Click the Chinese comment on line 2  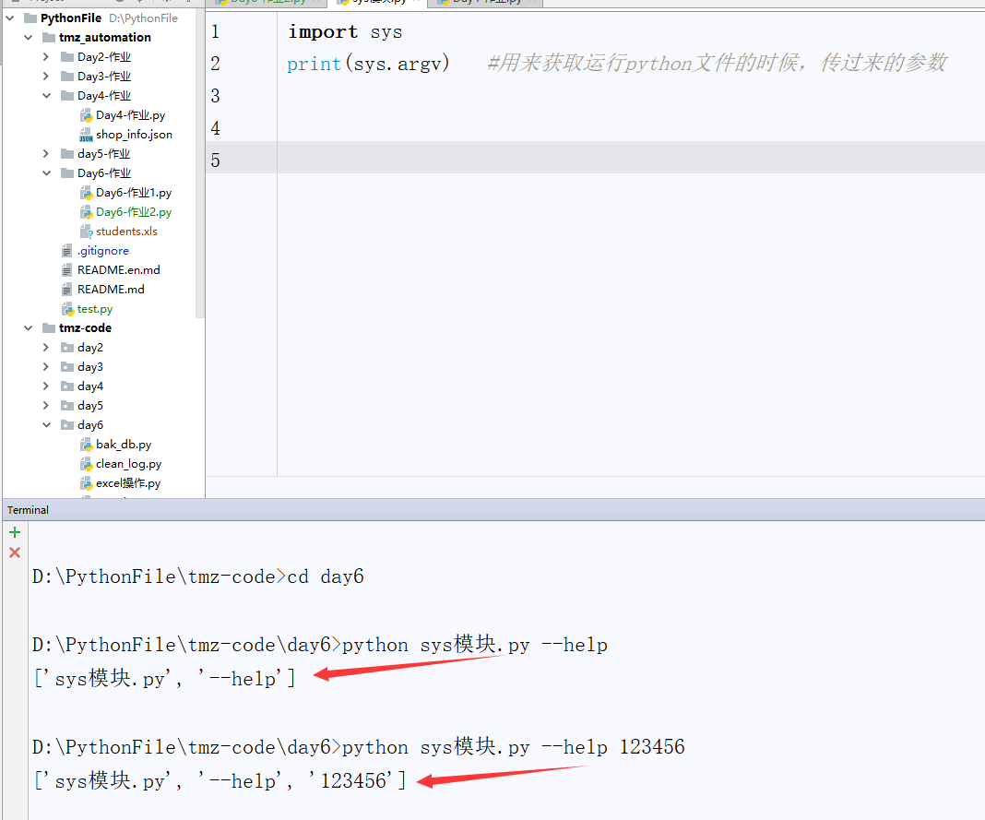click(x=717, y=63)
